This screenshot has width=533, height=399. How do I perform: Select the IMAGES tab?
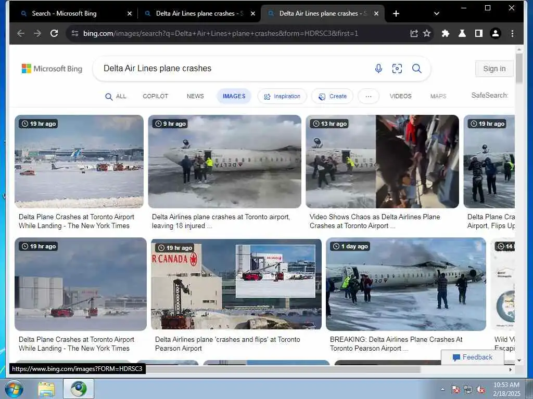click(x=234, y=96)
